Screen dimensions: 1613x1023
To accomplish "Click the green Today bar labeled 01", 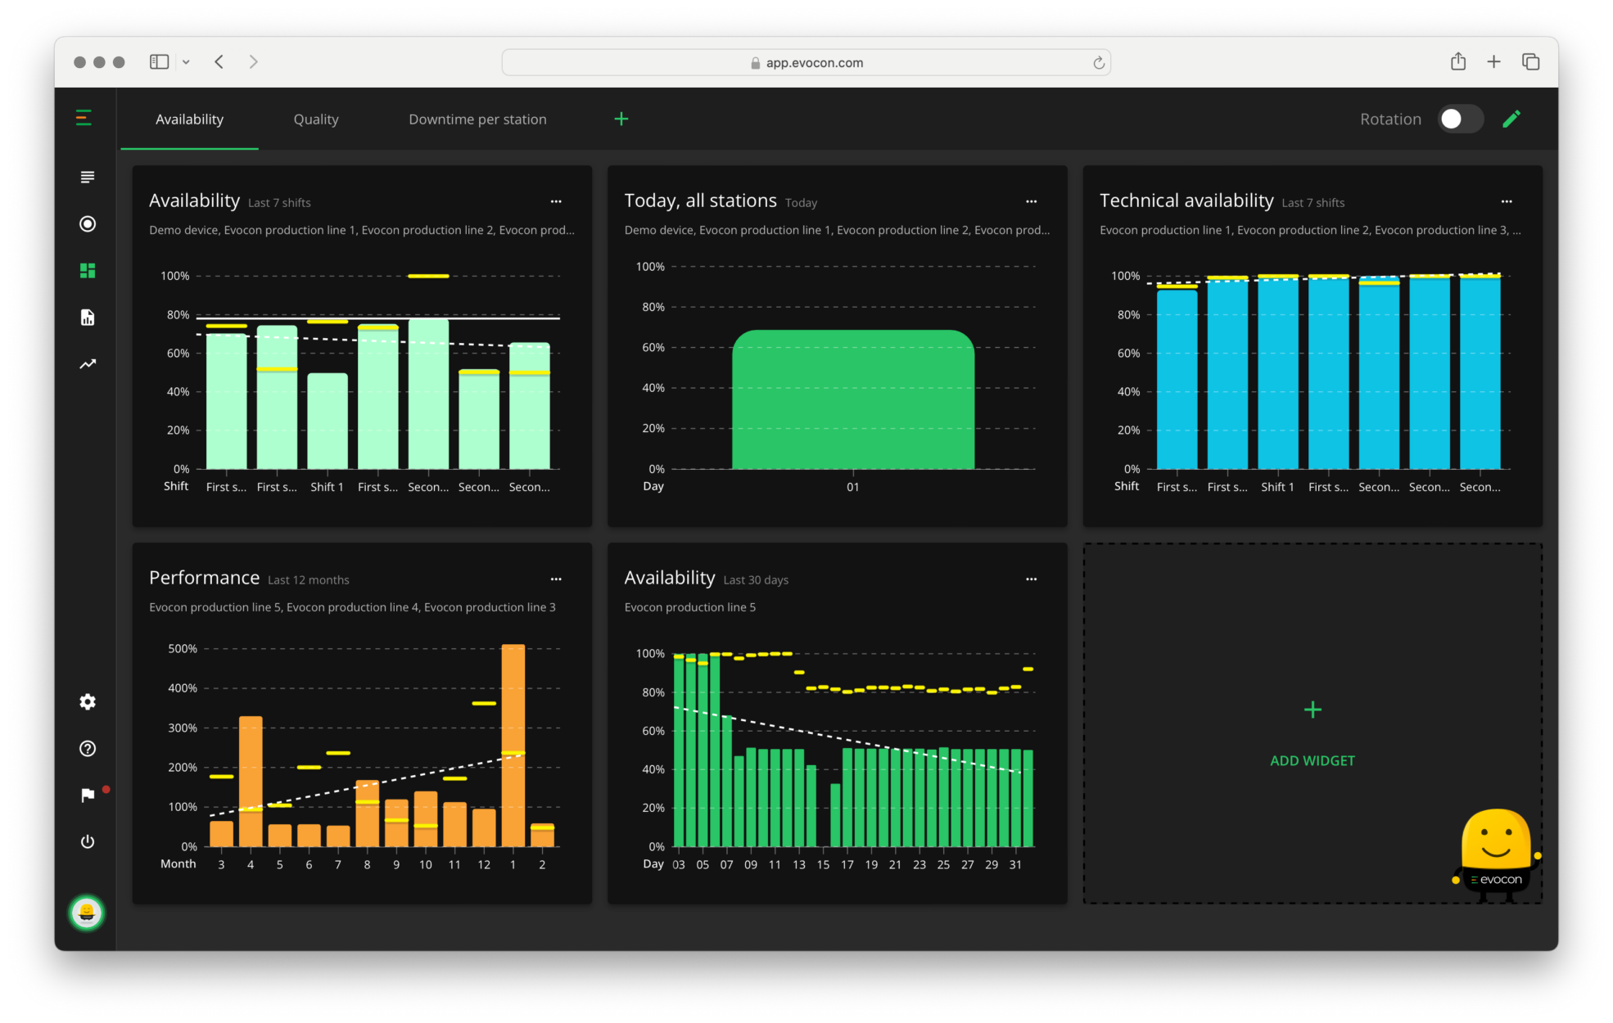I will tap(853, 399).
